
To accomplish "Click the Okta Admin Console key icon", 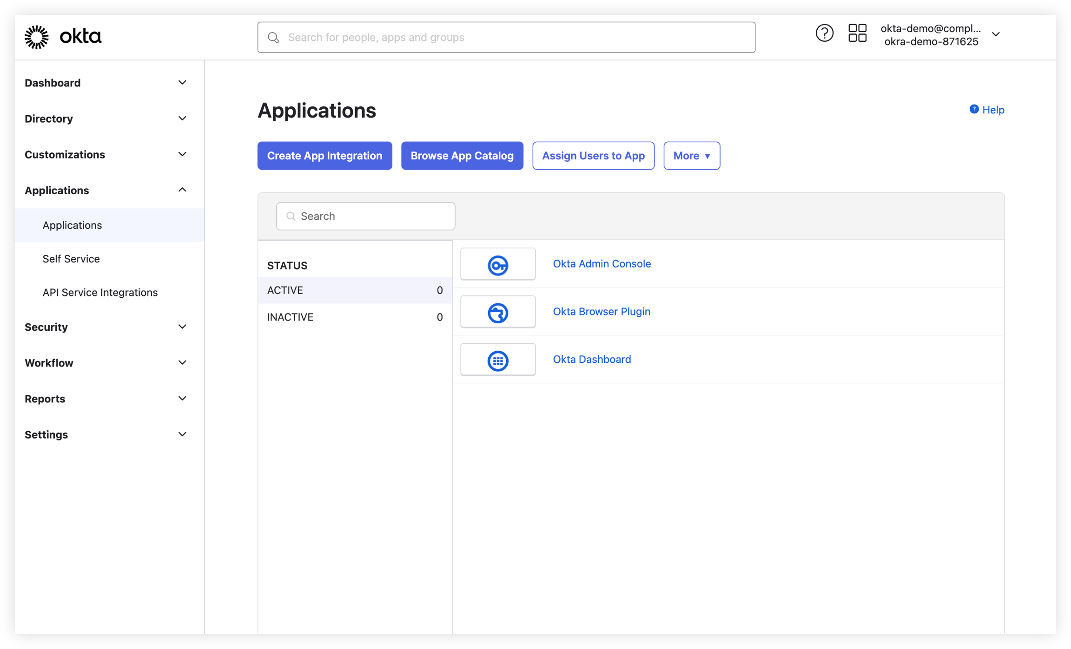I will pyautogui.click(x=497, y=265).
